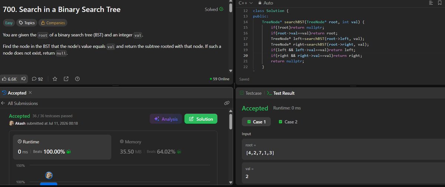
Task: Open the help question-mark icon
Action: (77, 79)
